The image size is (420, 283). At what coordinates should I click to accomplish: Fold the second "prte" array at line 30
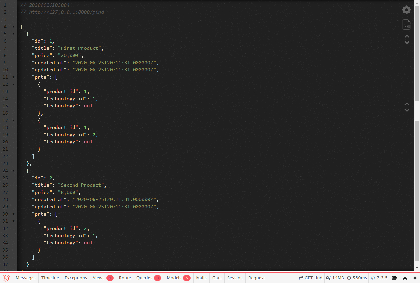13,214
